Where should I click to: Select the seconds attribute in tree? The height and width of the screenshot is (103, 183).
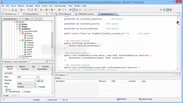[x=30, y=38]
